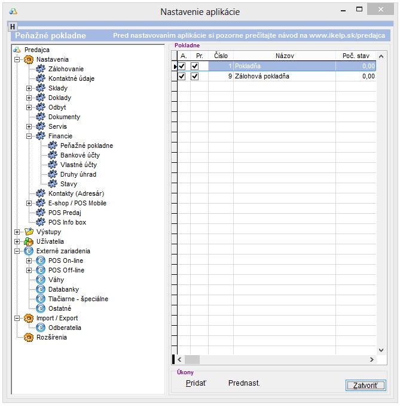Click the gear icon beside Druhy úhrad
The height and width of the screenshot is (406, 400).
click(x=53, y=174)
